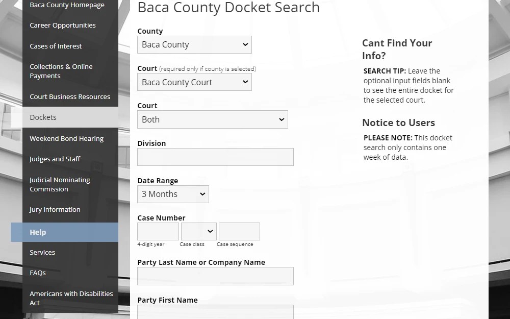Click the Party First Name input field
Screen dimensions: 510x319
pyautogui.click(x=215, y=311)
